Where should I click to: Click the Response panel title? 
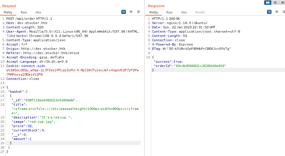156,6
